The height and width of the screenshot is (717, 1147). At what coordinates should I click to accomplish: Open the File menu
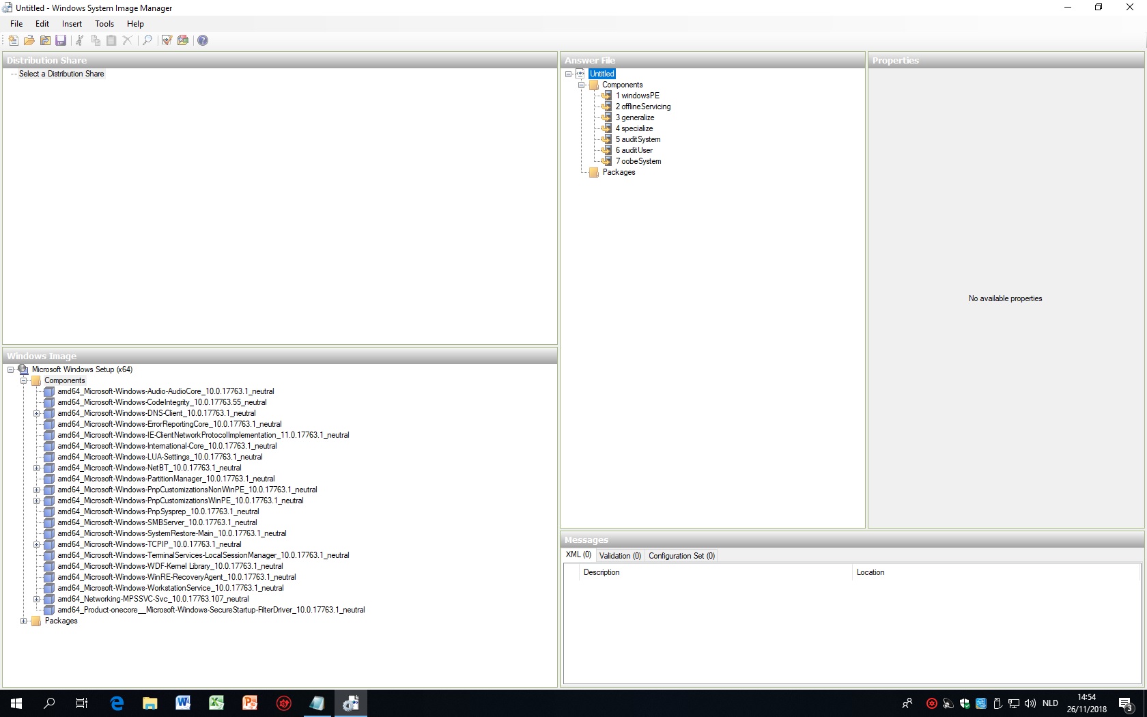click(16, 24)
